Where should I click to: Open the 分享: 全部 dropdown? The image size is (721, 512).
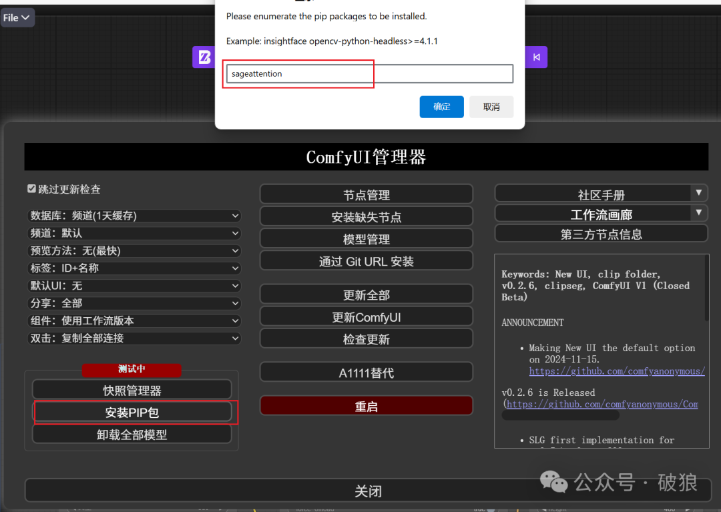134,303
